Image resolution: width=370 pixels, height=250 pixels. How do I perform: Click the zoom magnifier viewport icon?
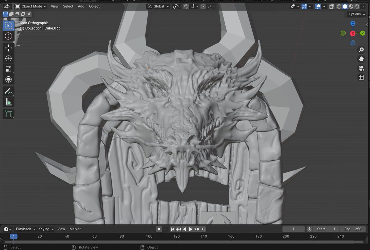click(x=361, y=50)
